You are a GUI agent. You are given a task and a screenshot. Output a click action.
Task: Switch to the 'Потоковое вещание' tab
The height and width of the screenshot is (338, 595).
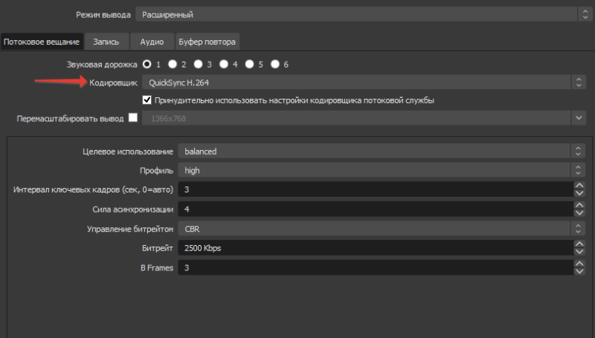42,42
